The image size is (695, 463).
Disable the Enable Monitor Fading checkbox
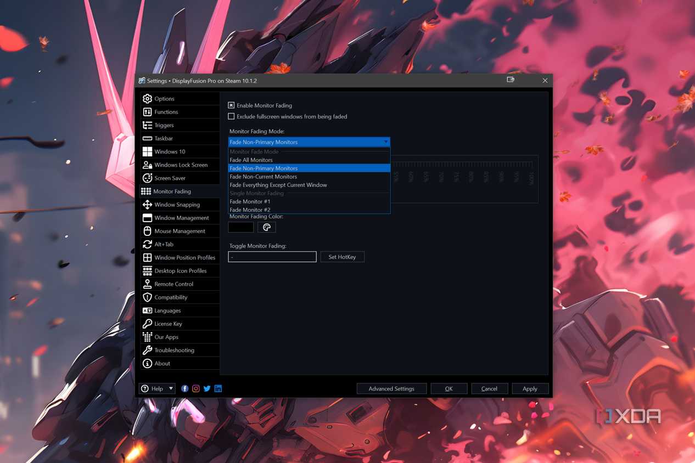point(231,105)
